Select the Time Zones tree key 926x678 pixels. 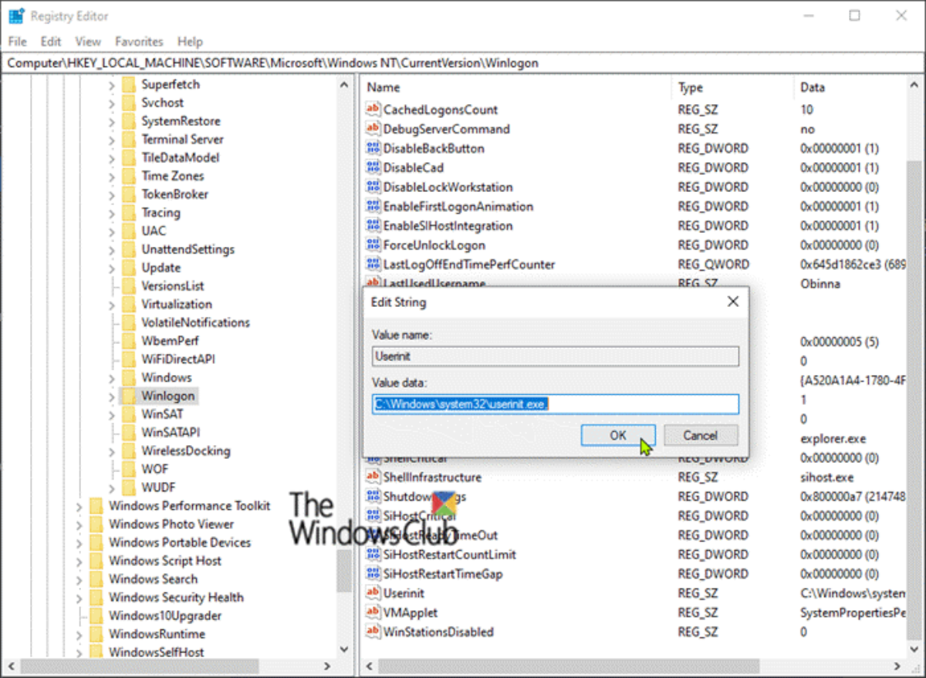pos(173,176)
